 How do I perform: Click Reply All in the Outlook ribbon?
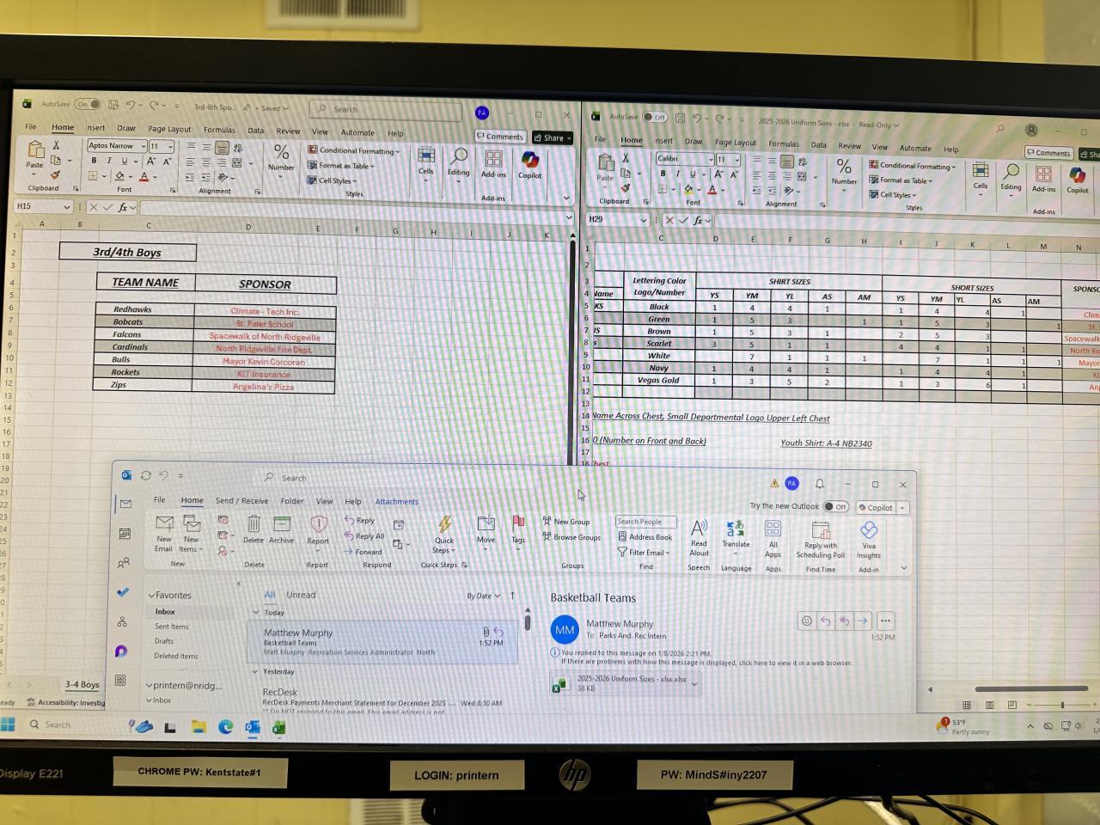pyautogui.click(x=364, y=535)
